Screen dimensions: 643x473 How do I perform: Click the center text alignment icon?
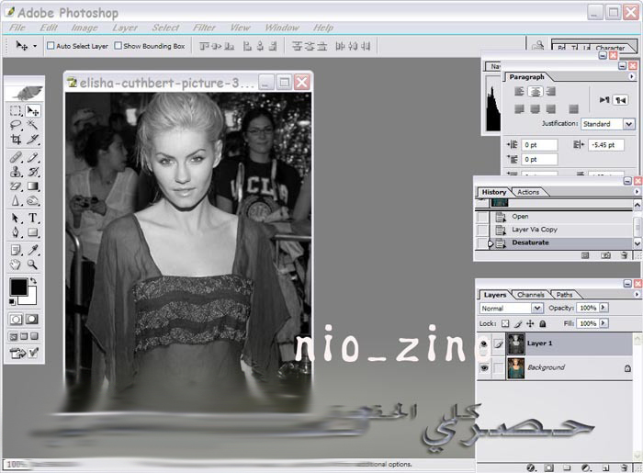point(535,92)
